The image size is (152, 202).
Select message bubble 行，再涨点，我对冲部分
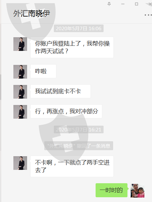tap(66, 111)
